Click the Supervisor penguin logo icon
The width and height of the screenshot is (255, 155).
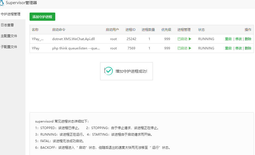(x=2, y=3)
